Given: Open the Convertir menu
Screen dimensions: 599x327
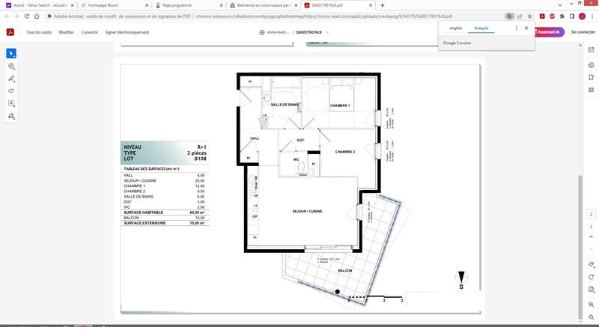Looking at the screenshot, I should (x=89, y=32).
